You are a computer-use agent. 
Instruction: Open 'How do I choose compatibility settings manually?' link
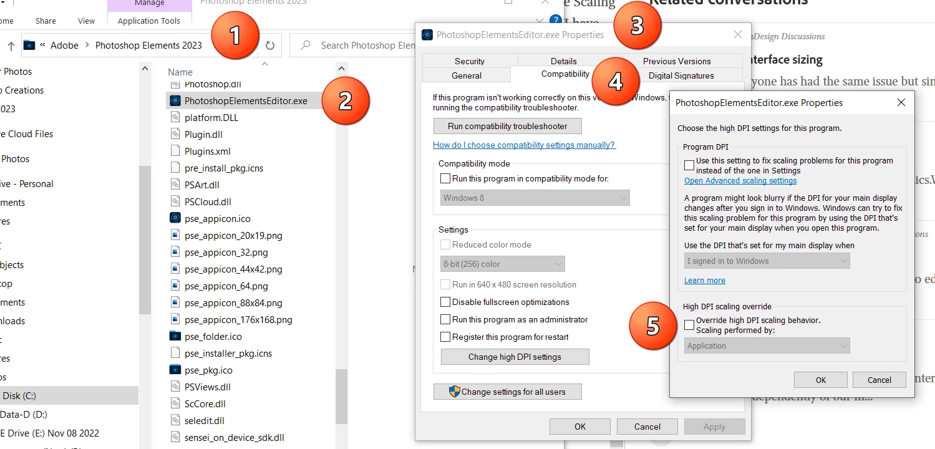[524, 145]
